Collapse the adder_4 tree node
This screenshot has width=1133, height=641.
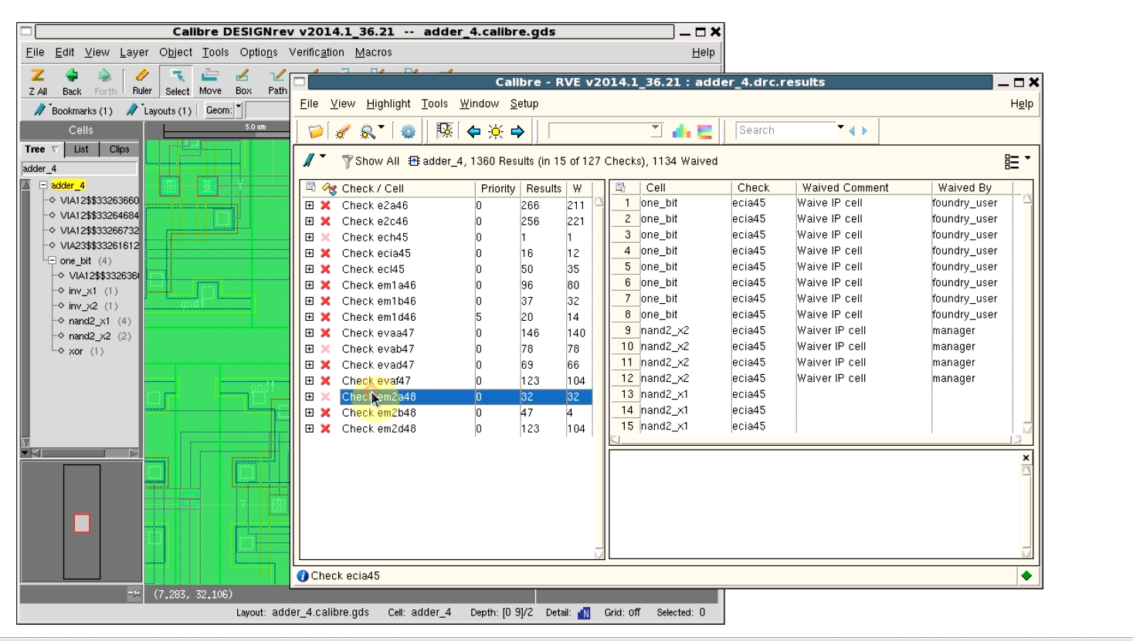(x=43, y=185)
